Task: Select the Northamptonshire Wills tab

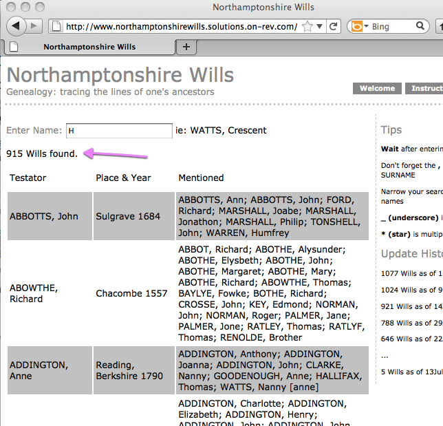Action: click(89, 47)
